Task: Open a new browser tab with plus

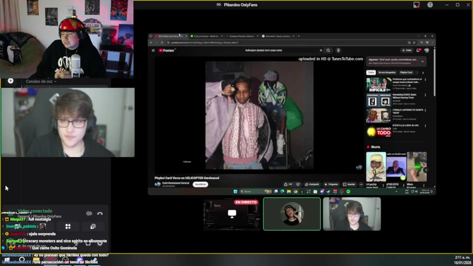Action: tap(299, 36)
